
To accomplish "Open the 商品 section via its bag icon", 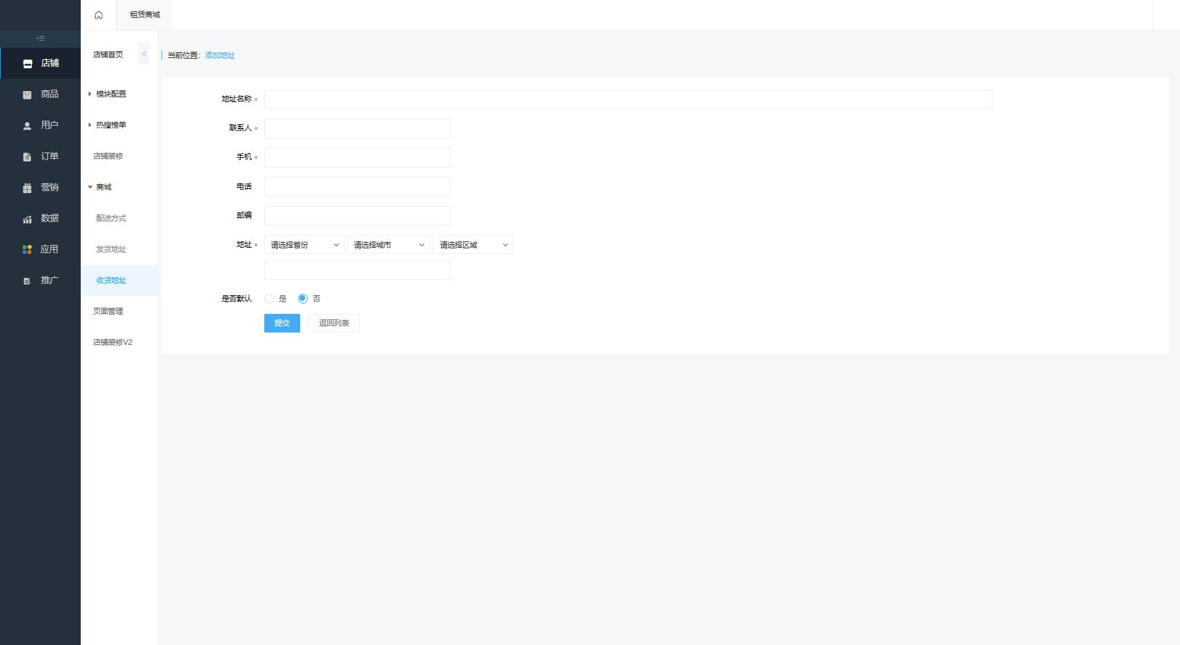I will 28,95.
